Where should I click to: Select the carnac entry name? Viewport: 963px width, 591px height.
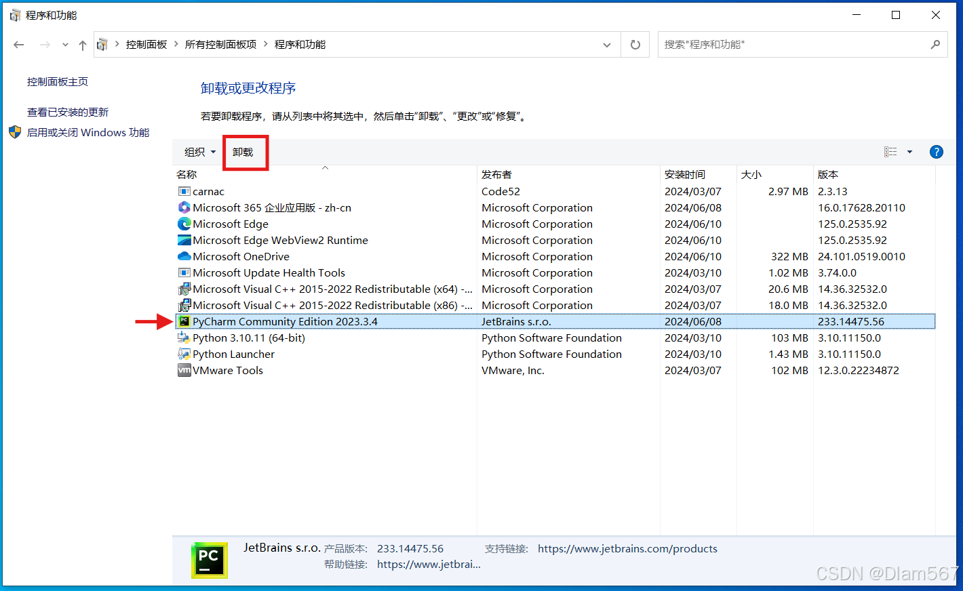tap(208, 192)
